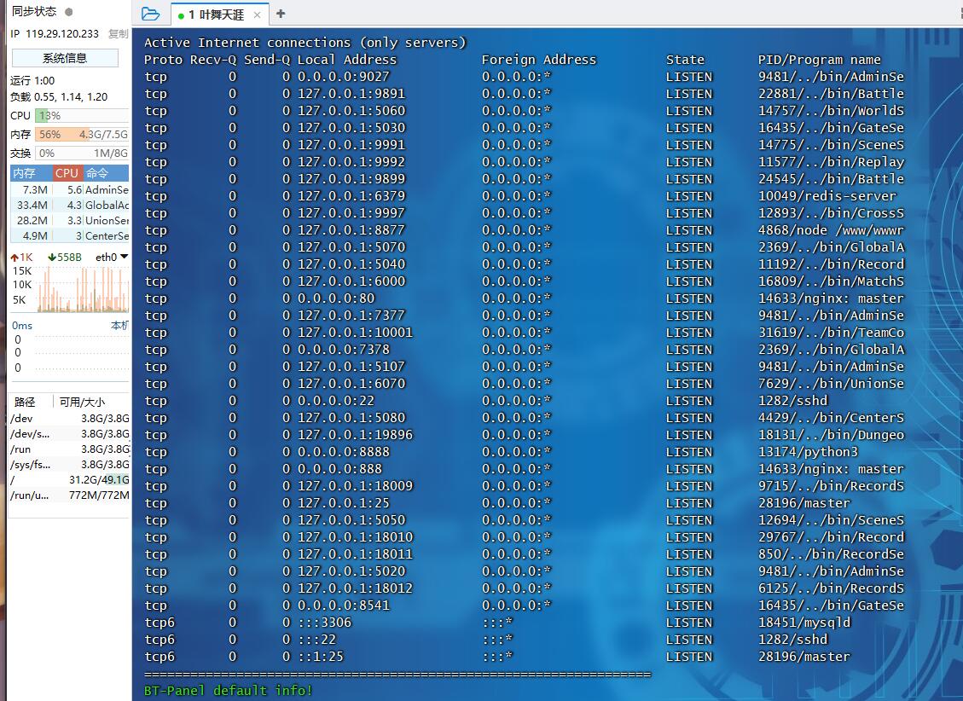Click the BT-Panel default info! line
The image size is (963, 701).
point(228,691)
